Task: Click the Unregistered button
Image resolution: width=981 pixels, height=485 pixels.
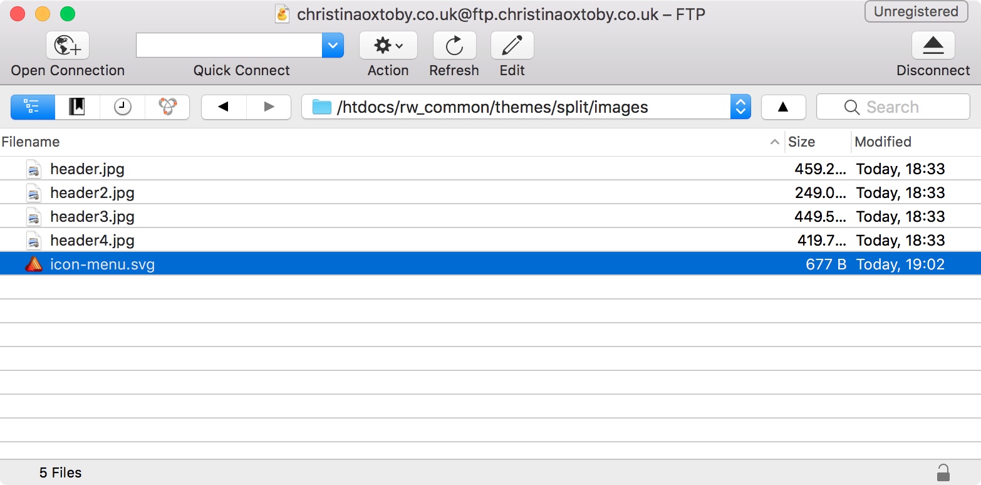Action: 915,12
